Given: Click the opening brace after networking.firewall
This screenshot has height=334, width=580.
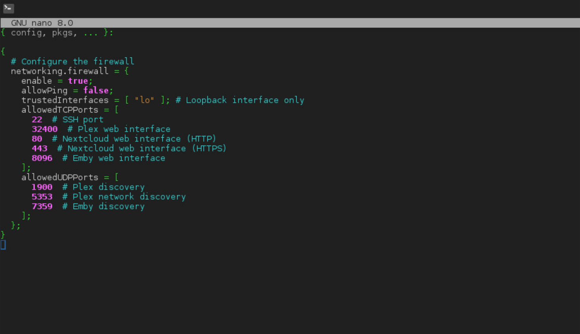Looking at the screenshot, I should 126,71.
